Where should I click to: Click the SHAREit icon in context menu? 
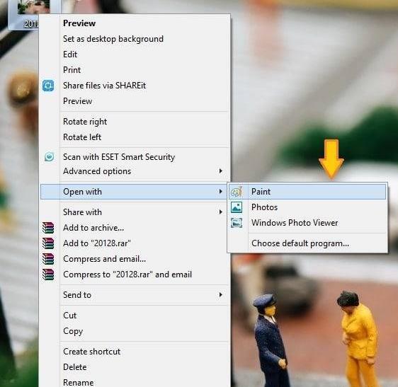click(48, 86)
